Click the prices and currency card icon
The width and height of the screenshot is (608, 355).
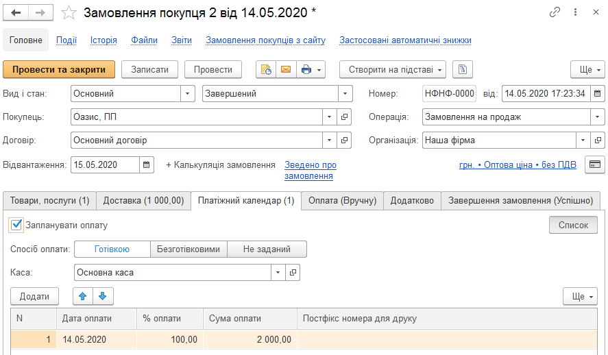[x=595, y=164]
